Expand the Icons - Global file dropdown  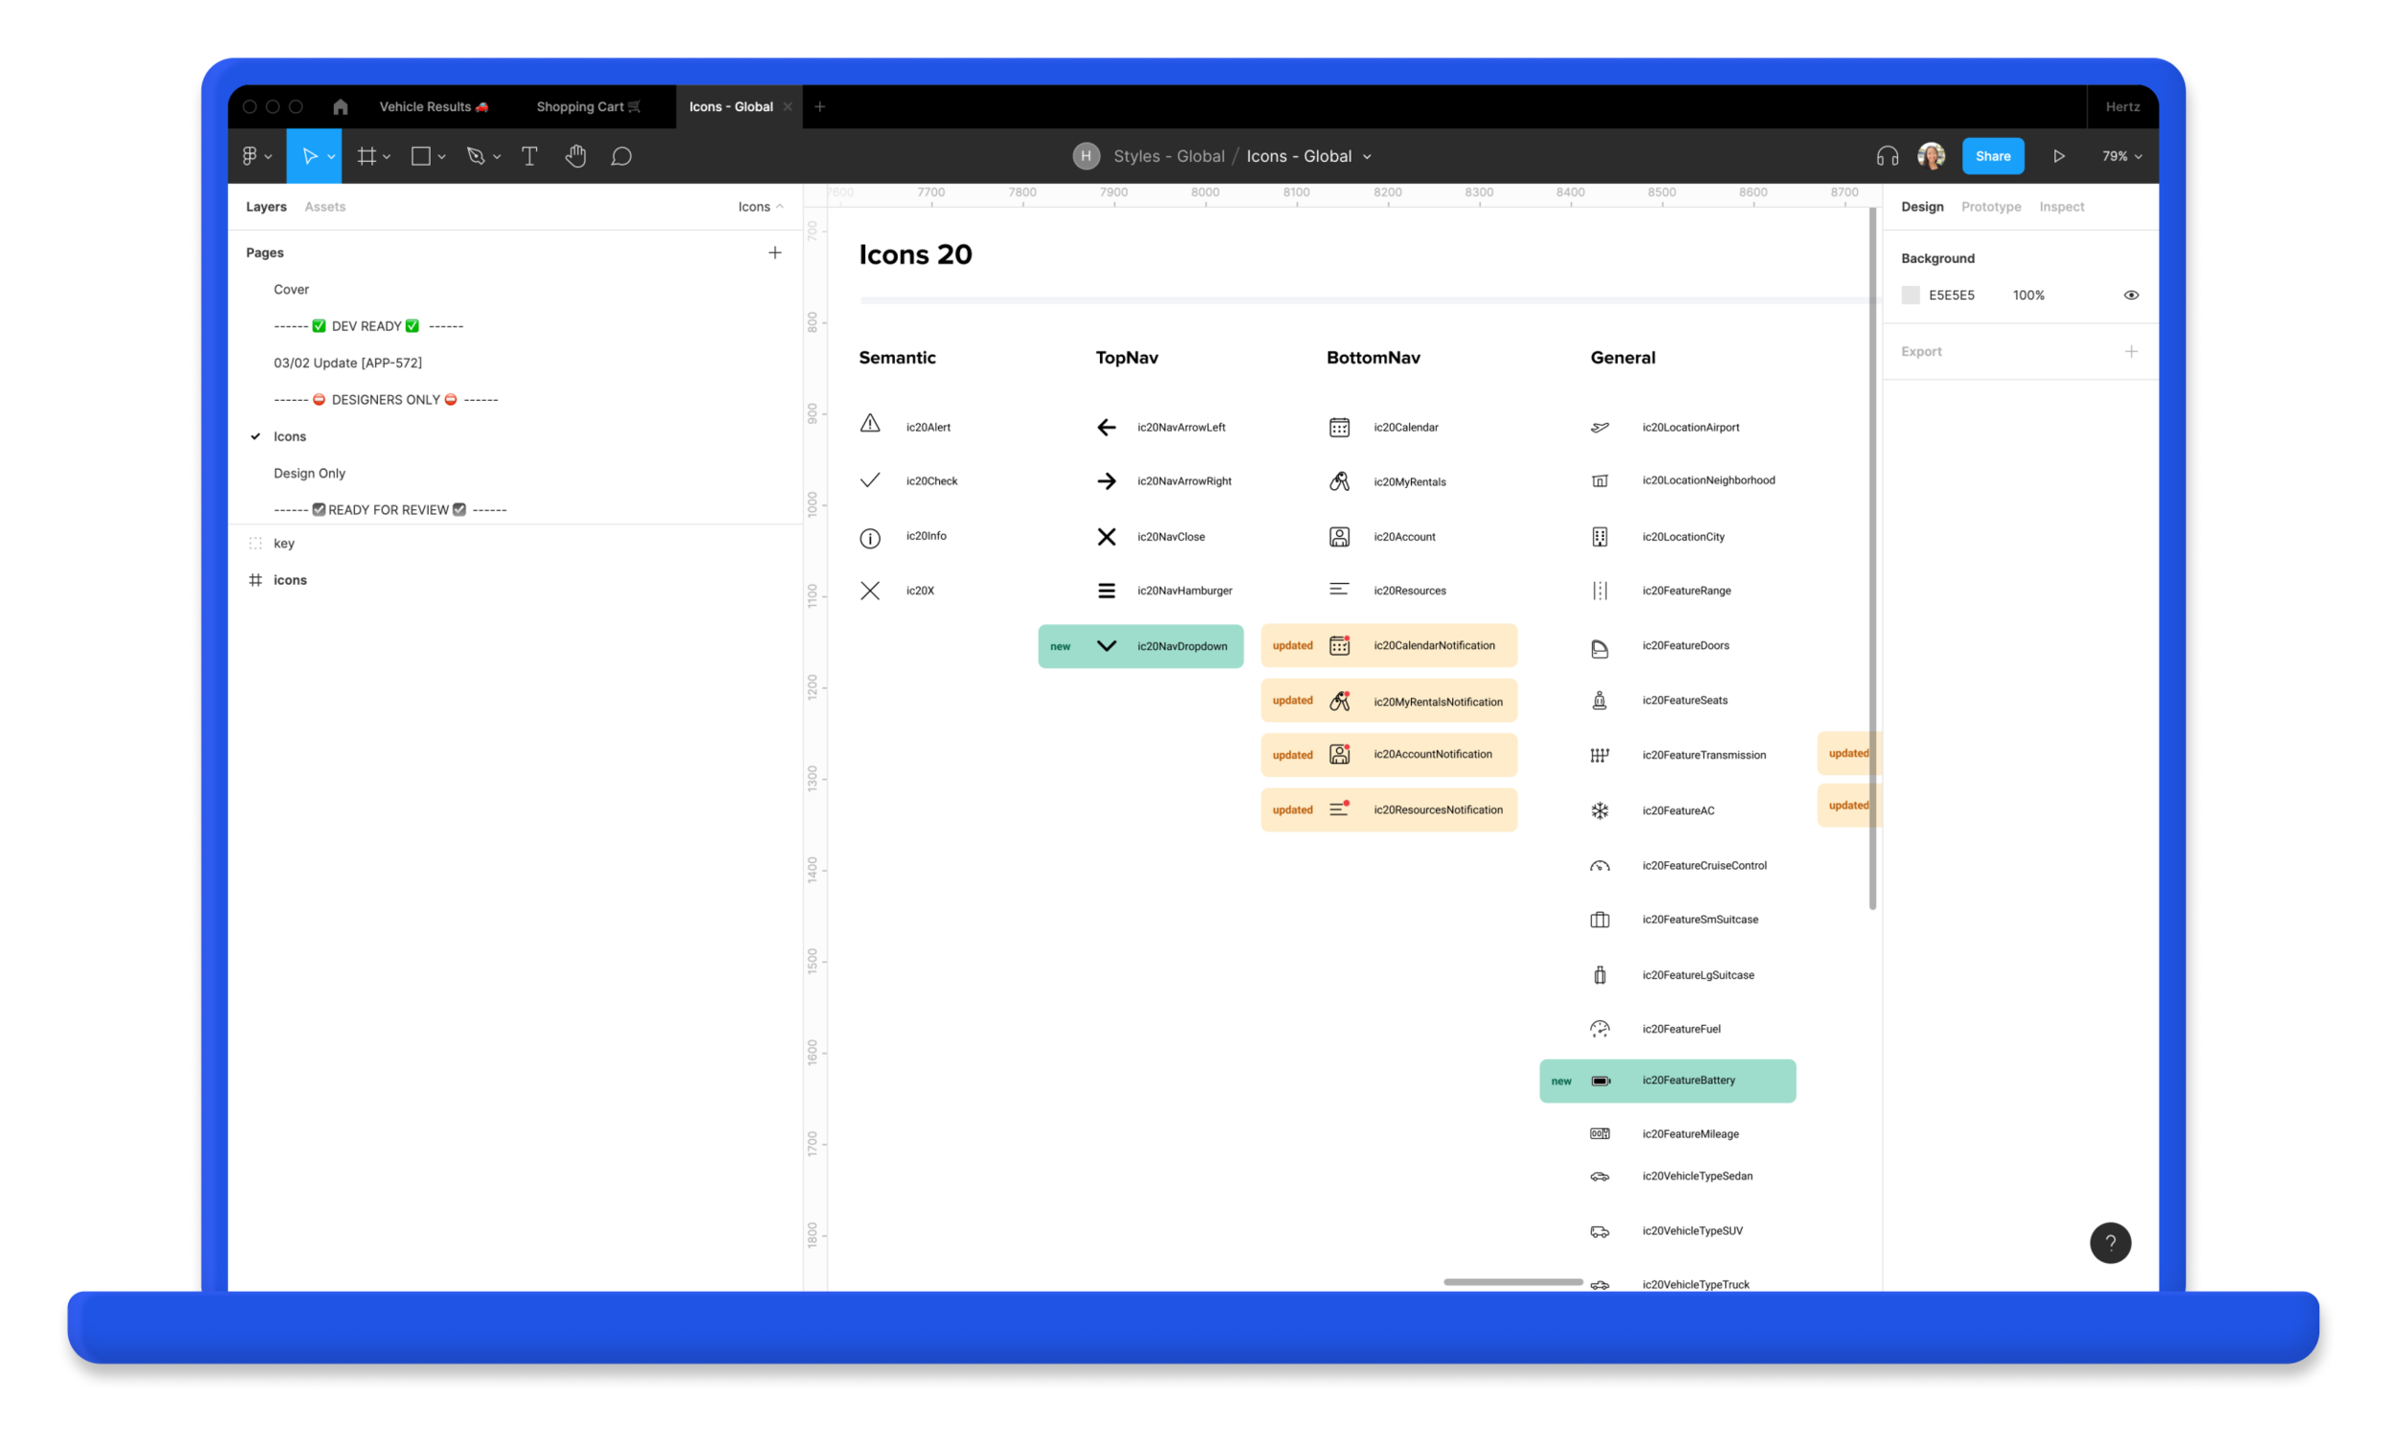coord(1368,157)
